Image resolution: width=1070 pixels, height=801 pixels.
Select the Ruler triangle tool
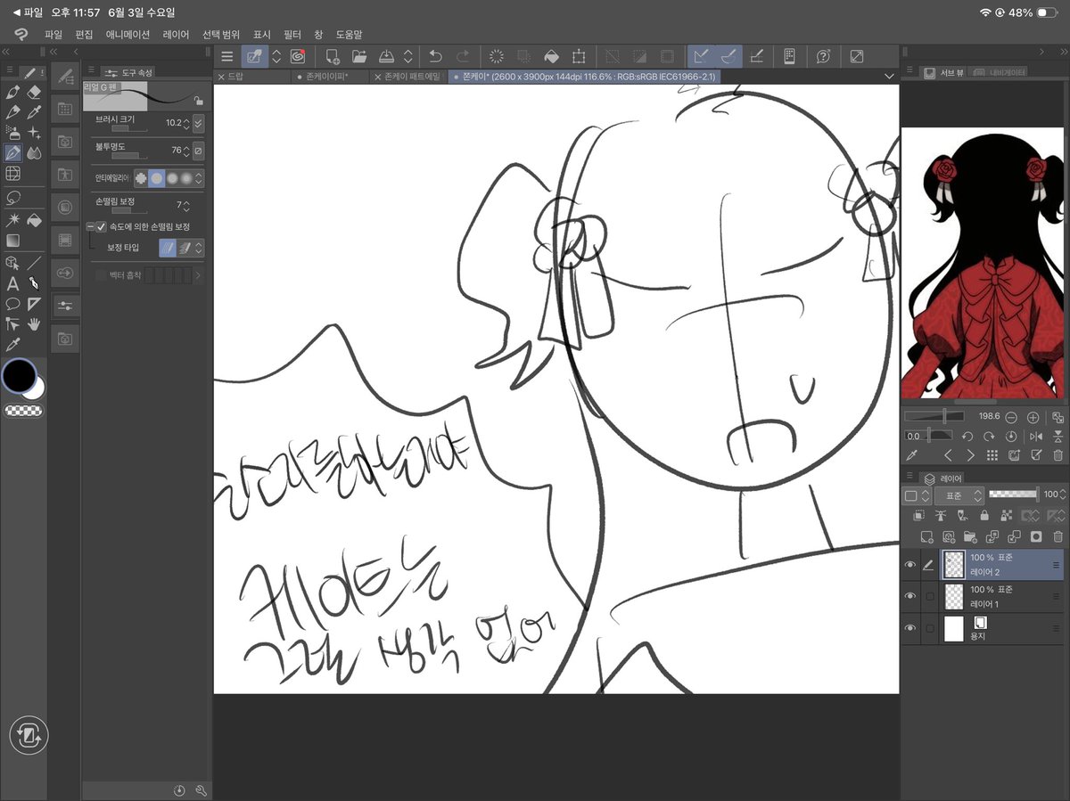34,305
